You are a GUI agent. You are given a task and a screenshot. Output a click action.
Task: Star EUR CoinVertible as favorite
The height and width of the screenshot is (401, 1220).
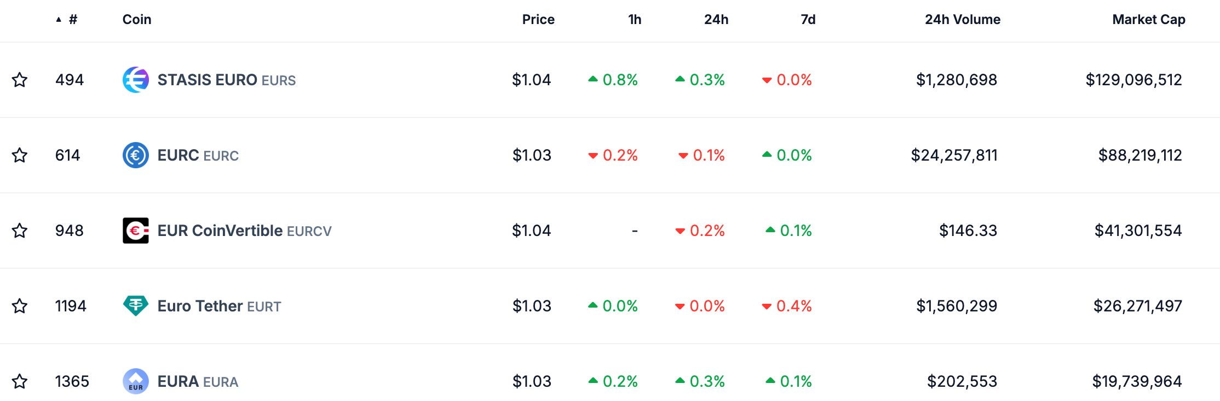20,231
